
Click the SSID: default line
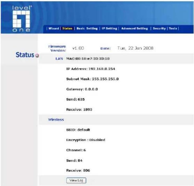click(x=78, y=130)
